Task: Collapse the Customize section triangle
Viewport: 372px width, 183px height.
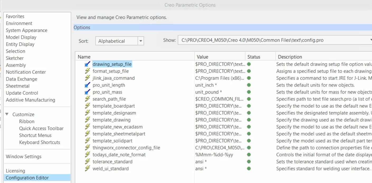Action: 7,114
